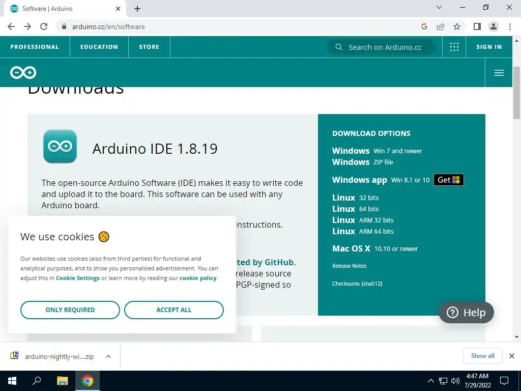This screenshot has width=521, height=391.
Task: Open the hamburger menu in Arduino header
Action: 499,73
